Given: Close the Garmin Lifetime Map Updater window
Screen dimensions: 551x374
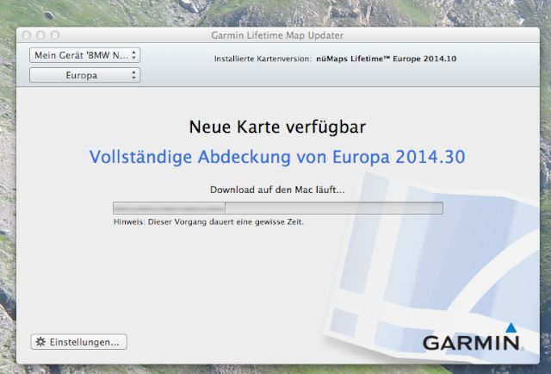Looking at the screenshot, I should pos(27,35).
